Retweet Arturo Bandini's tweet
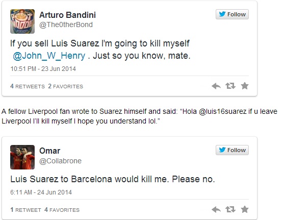Screen dimensions: 284x220 (x=230, y=86)
